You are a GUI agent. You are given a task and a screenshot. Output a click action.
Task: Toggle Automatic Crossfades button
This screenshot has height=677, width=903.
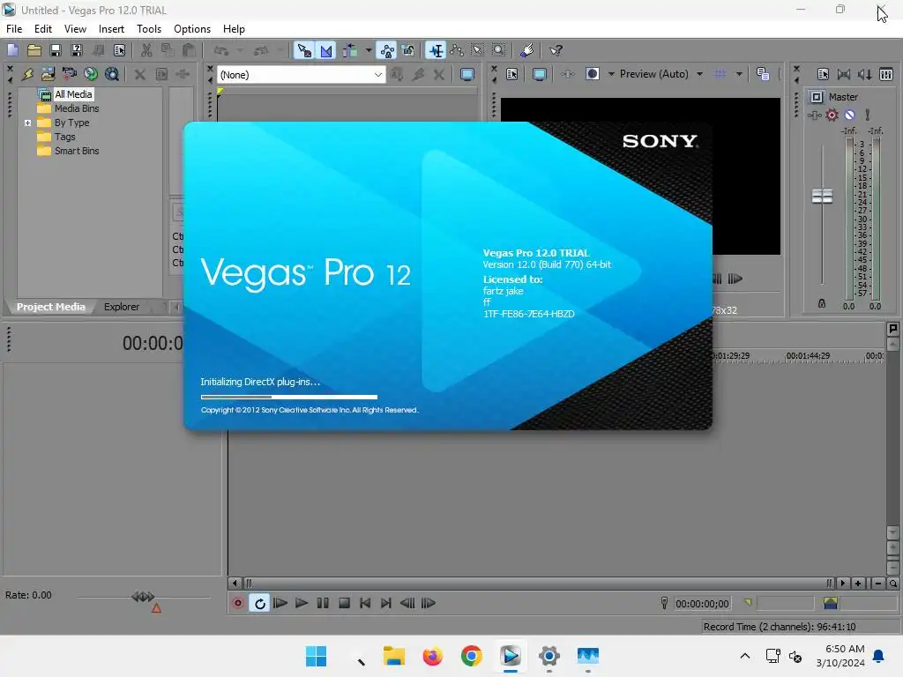tap(326, 50)
